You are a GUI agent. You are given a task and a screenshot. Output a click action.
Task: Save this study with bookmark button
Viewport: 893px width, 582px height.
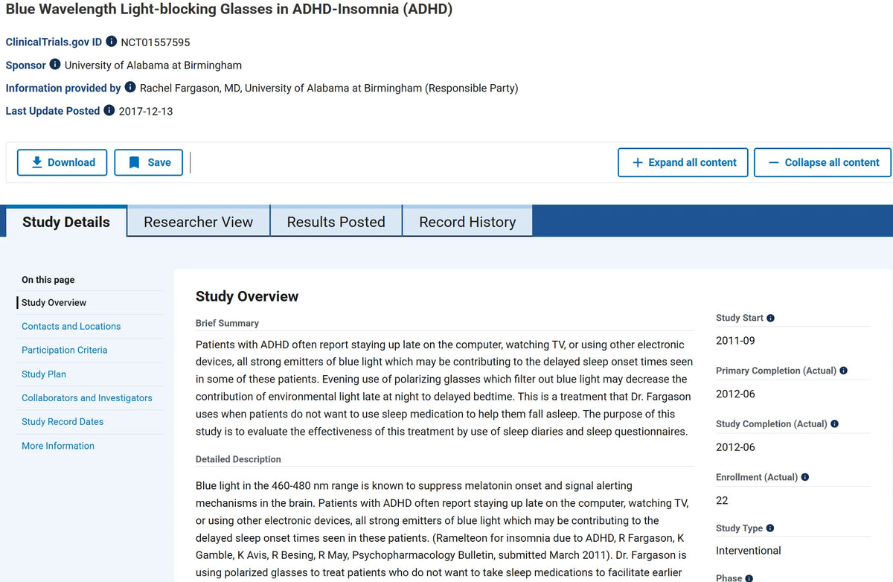[149, 162]
